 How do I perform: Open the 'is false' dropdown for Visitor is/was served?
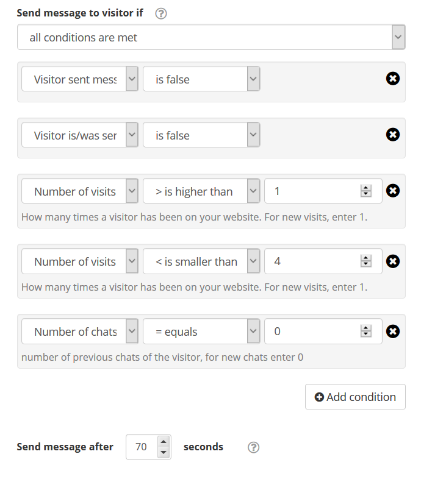pyautogui.click(x=201, y=135)
